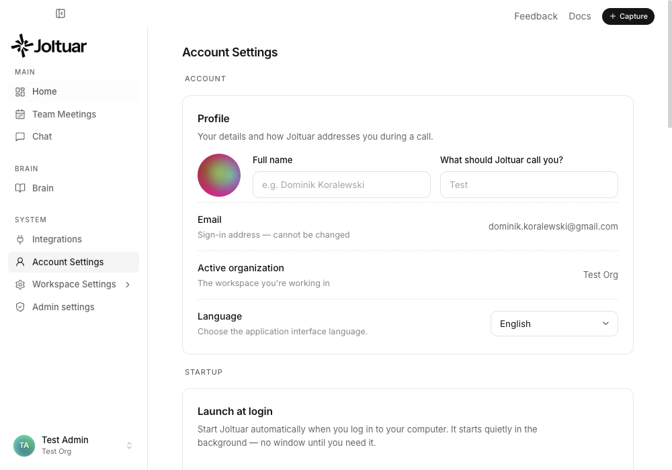The height and width of the screenshot is (470, 672).
Task: Navigate to Integrations
Action: tap(74, 239)
